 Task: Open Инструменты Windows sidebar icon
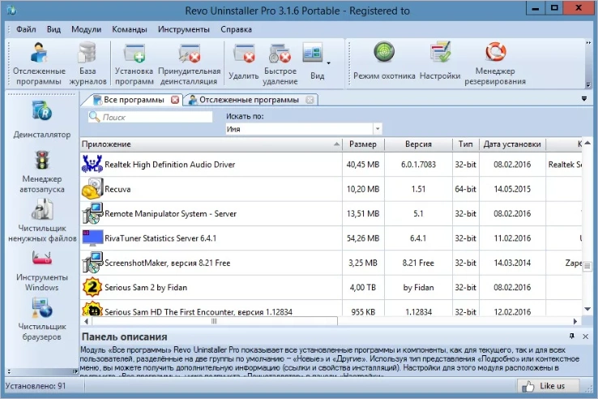pos(42,259)
